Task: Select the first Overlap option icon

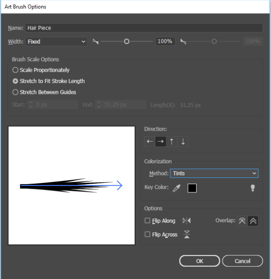Action: click(242, 221)
